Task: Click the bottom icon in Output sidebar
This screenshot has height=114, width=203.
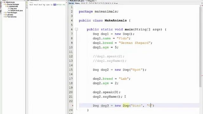Action: click(x=27, y=8)
